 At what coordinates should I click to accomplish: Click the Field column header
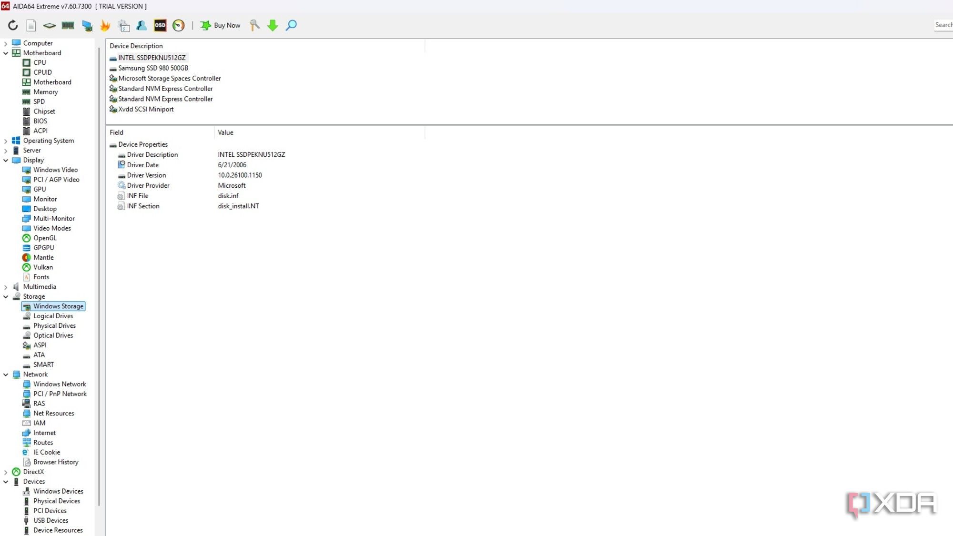(161, 132)
